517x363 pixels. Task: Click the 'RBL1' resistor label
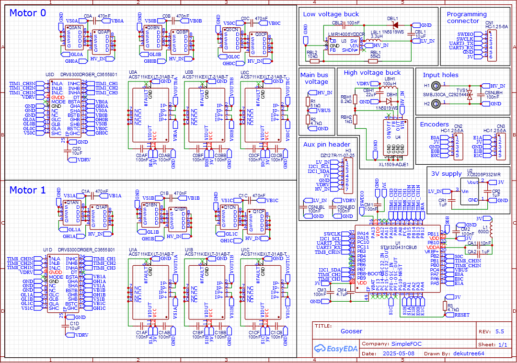click(x=376, y=52)
